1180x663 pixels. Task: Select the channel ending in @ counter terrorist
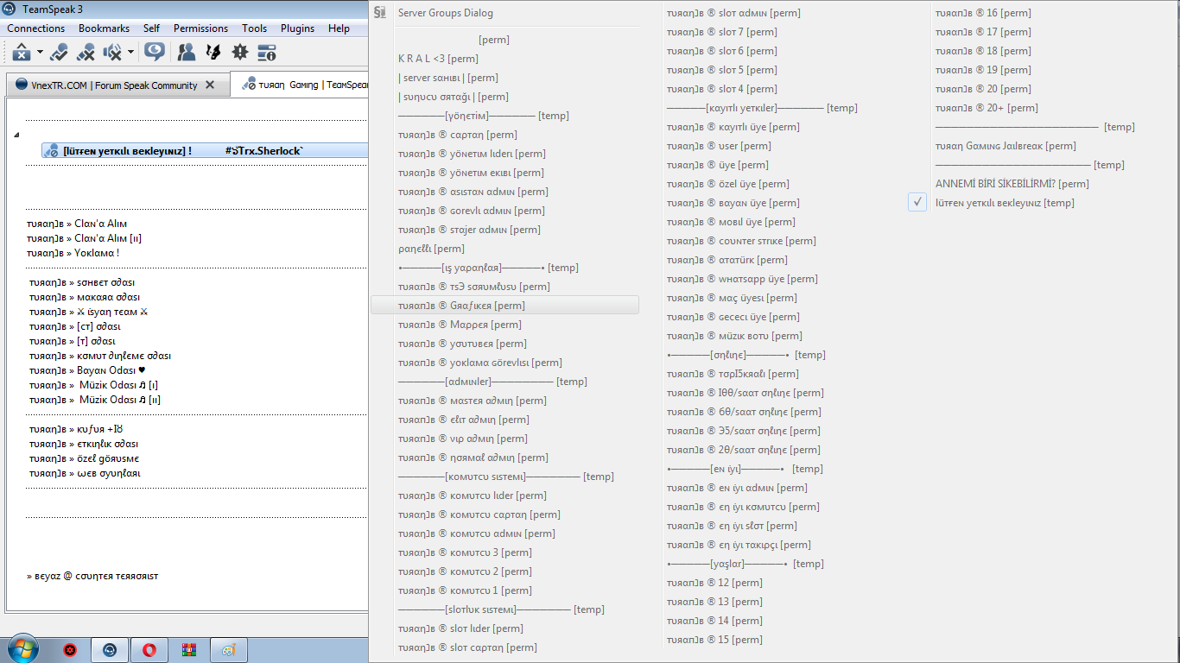92,576
